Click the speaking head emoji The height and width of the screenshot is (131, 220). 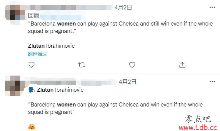point(32,90)
